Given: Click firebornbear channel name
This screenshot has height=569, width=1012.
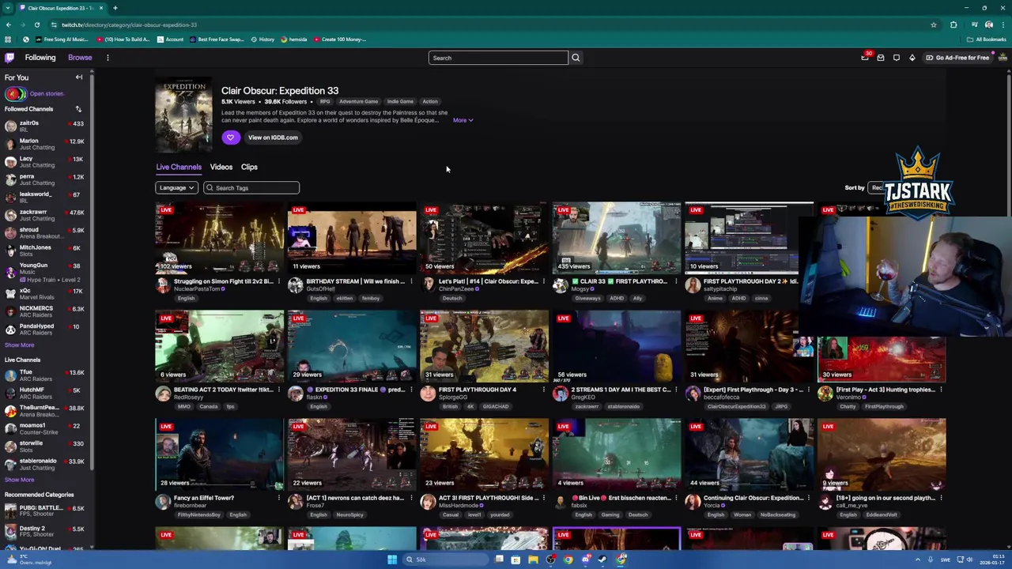Looking at the screenshot, I should click(x=191, y=506).
